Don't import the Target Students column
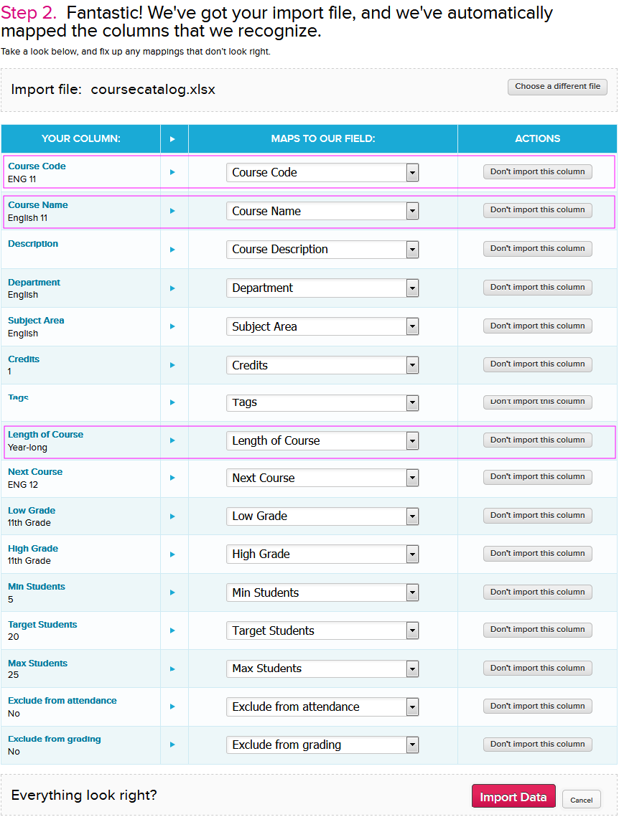Image resolution: width=619 pixels, height=817 pixels. (537, 630)
